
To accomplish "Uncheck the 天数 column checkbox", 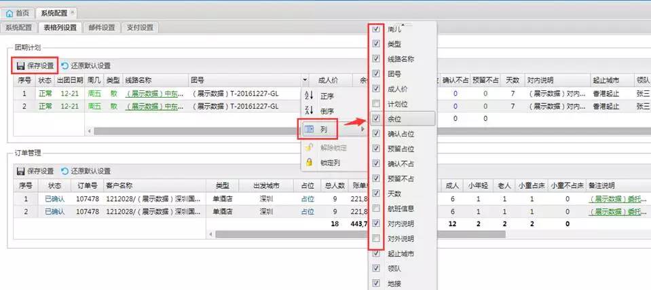I will pyautogui.click(x=376, y=194).
